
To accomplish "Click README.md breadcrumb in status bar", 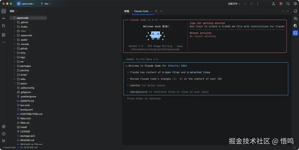I will tap(29, 147).
